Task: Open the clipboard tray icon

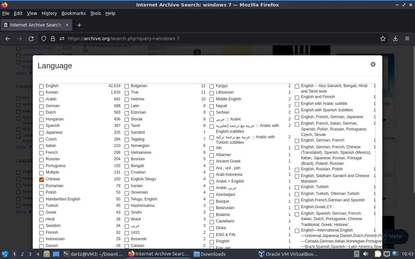Action: click(377, 254)
